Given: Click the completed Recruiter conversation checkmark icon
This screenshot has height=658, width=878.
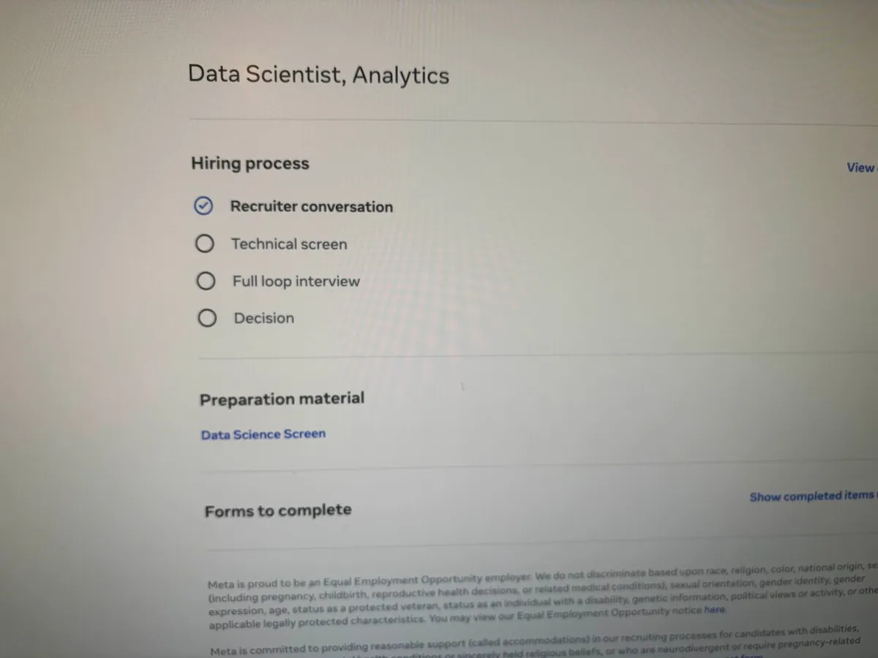Looking at the screenshot, I should 203,207.
